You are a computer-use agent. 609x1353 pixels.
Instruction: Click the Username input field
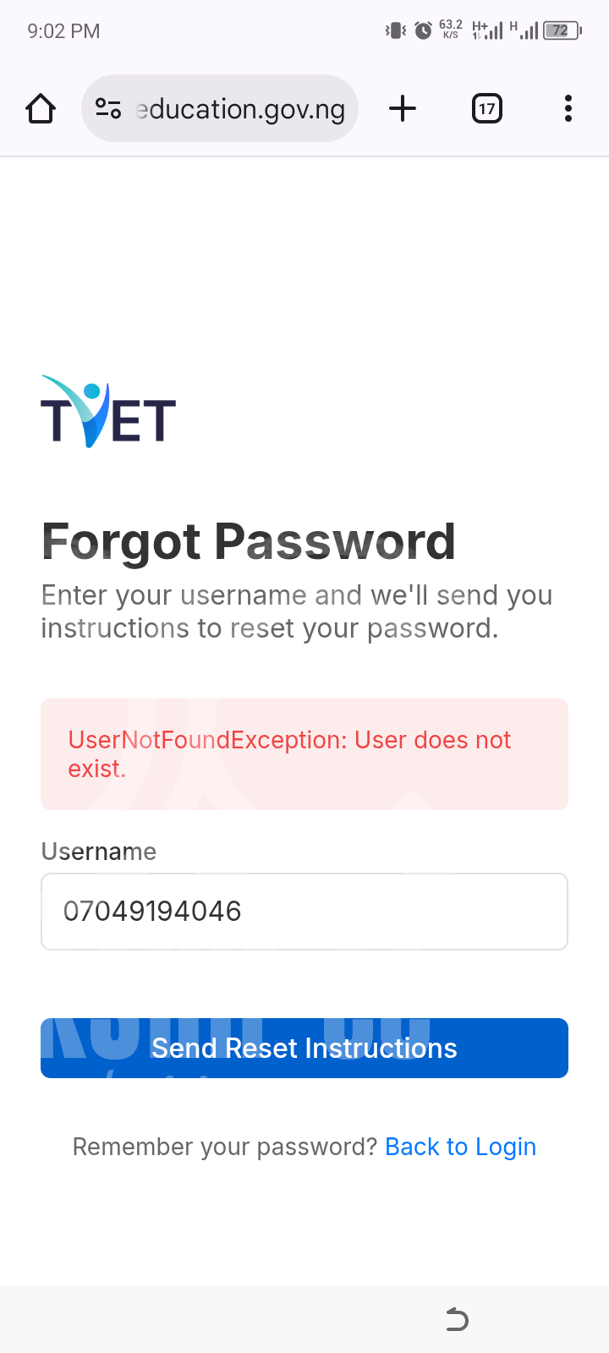304,912
